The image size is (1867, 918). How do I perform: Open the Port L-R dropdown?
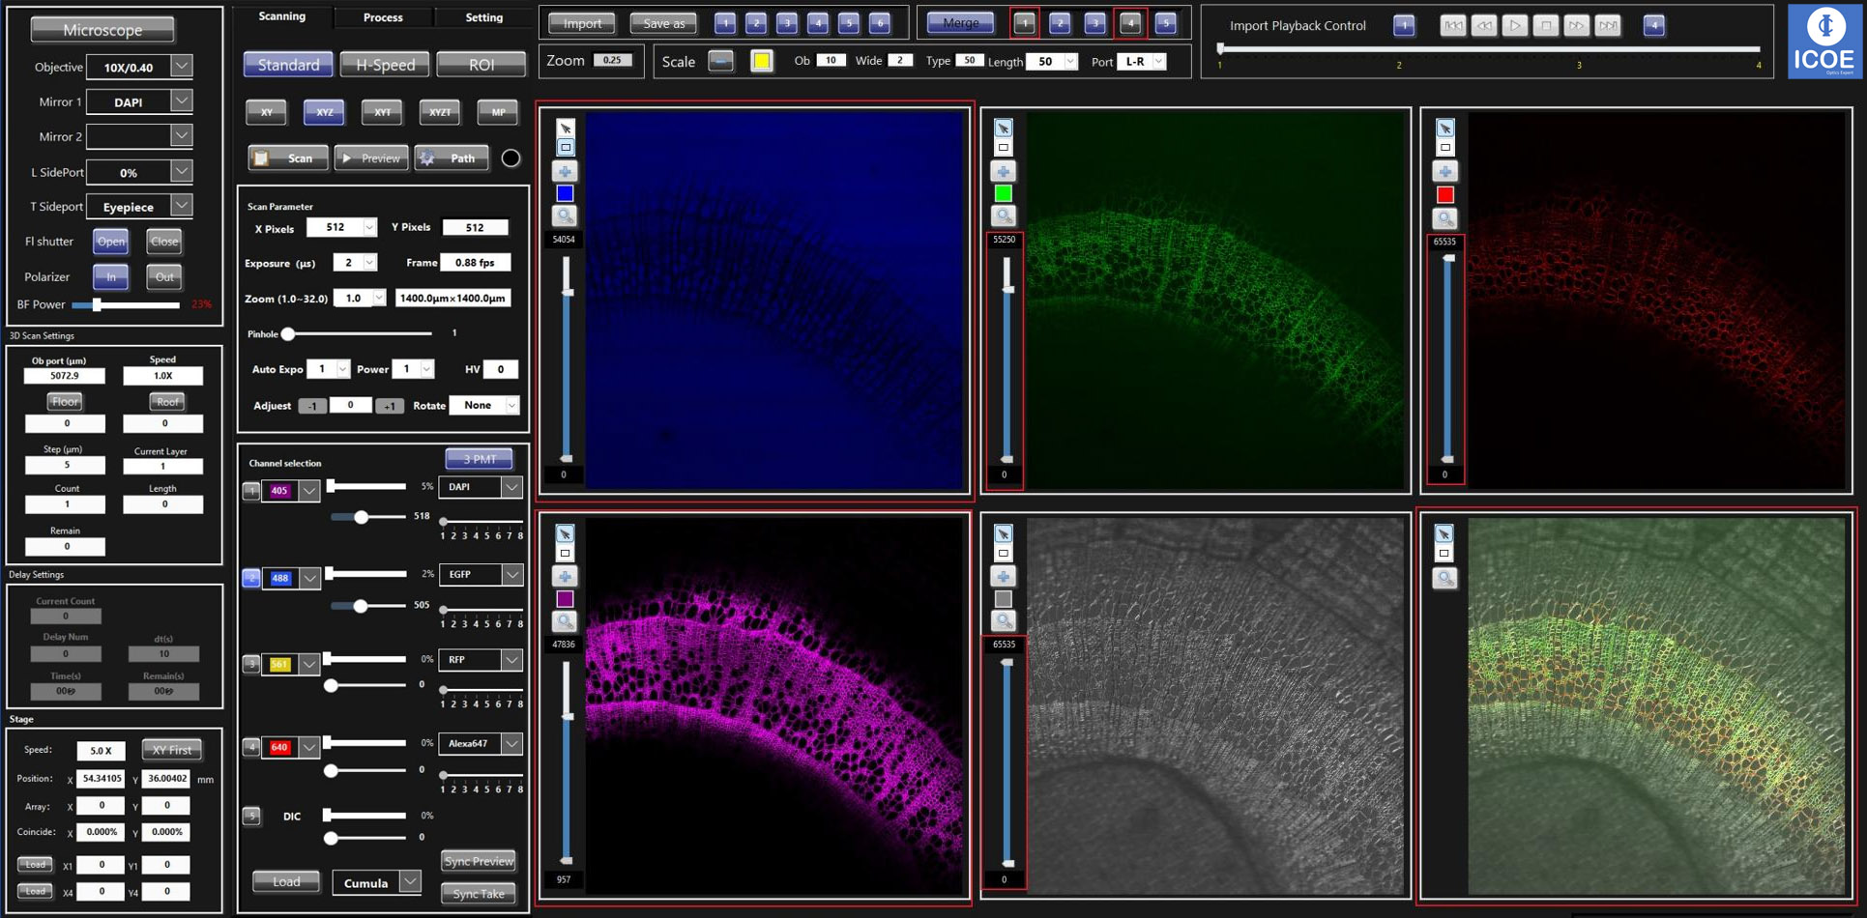tap(1158, 62)
